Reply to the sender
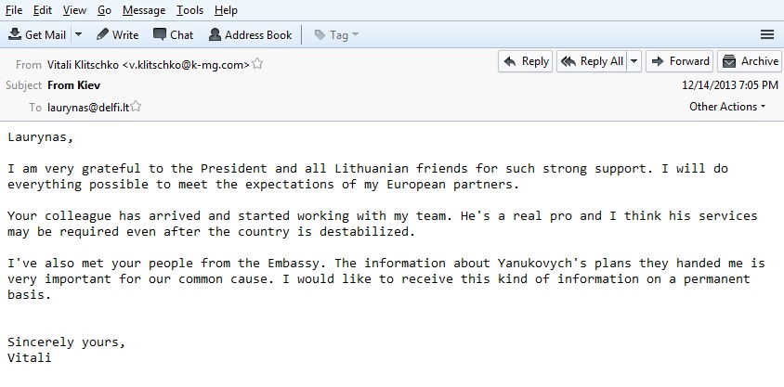This screenshot has height=387, width=784. click(526, 61)
